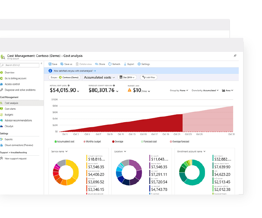Click the Budgets sidebar icon

pos(2,115)
